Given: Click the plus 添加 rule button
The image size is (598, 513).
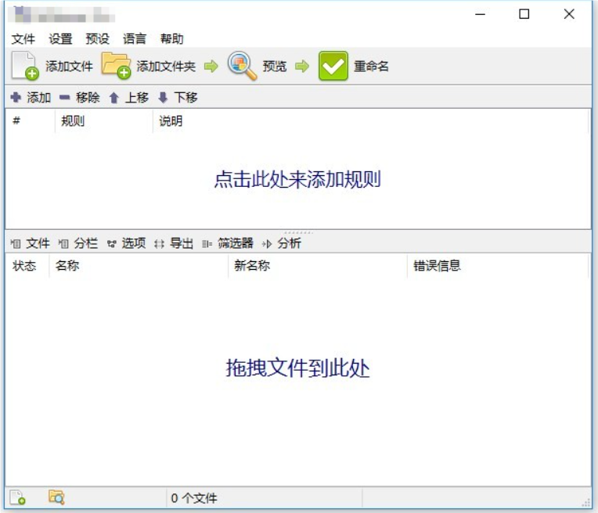Looking at the screenshot, I should click(31, 98).
